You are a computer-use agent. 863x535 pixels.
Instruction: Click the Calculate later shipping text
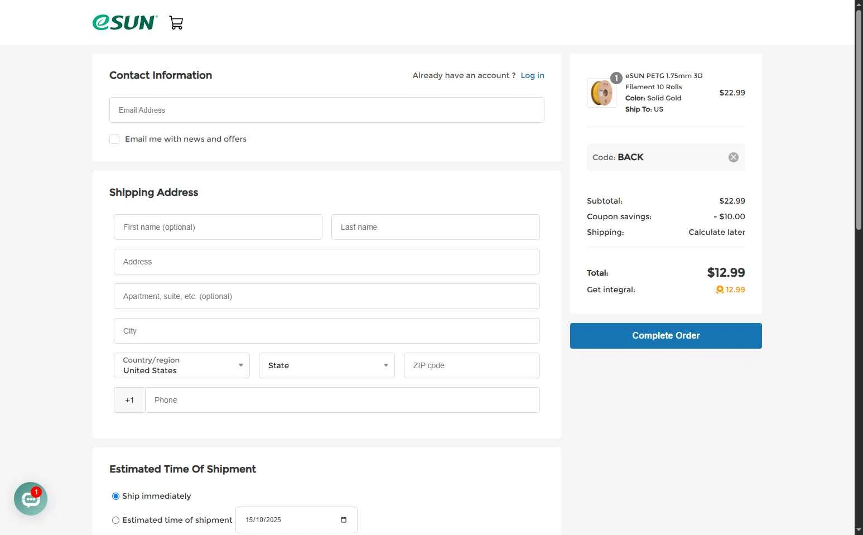click(x=717, y=232)
